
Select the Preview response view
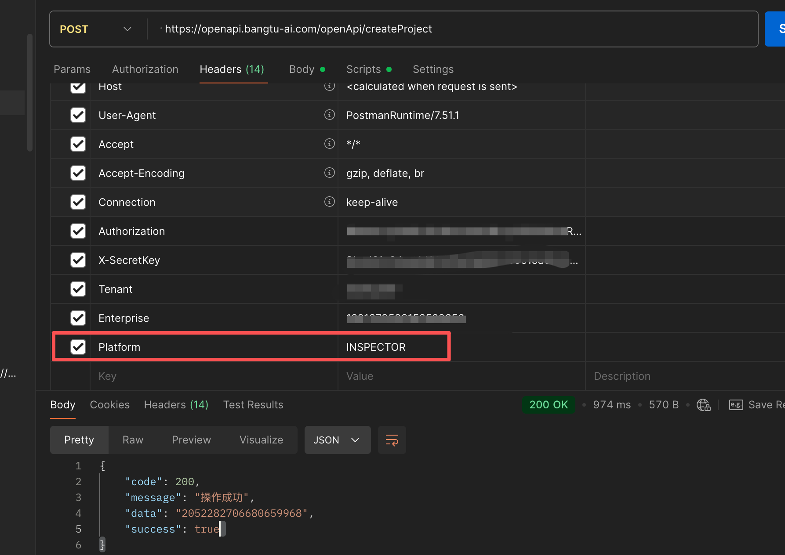pos(191,440)
